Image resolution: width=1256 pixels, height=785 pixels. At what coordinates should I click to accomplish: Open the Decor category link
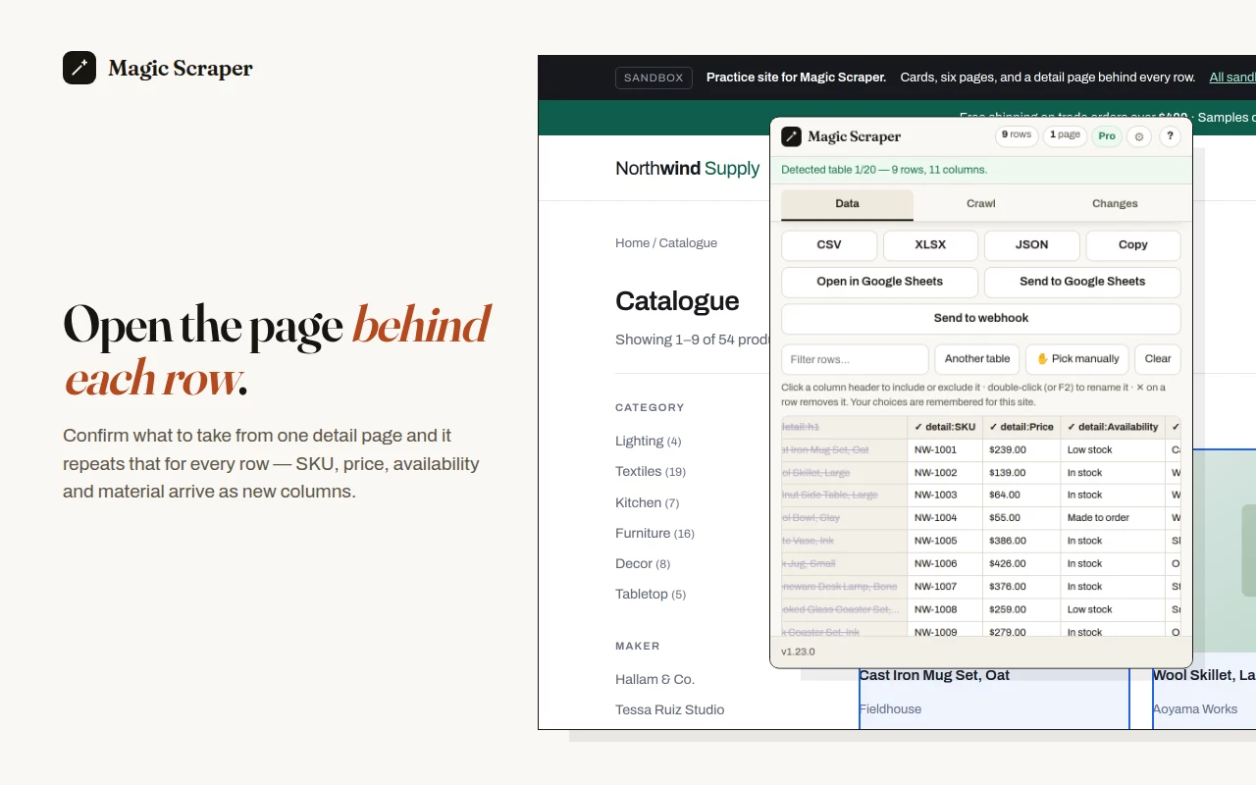pyautogui.click(x=643, y=563)
